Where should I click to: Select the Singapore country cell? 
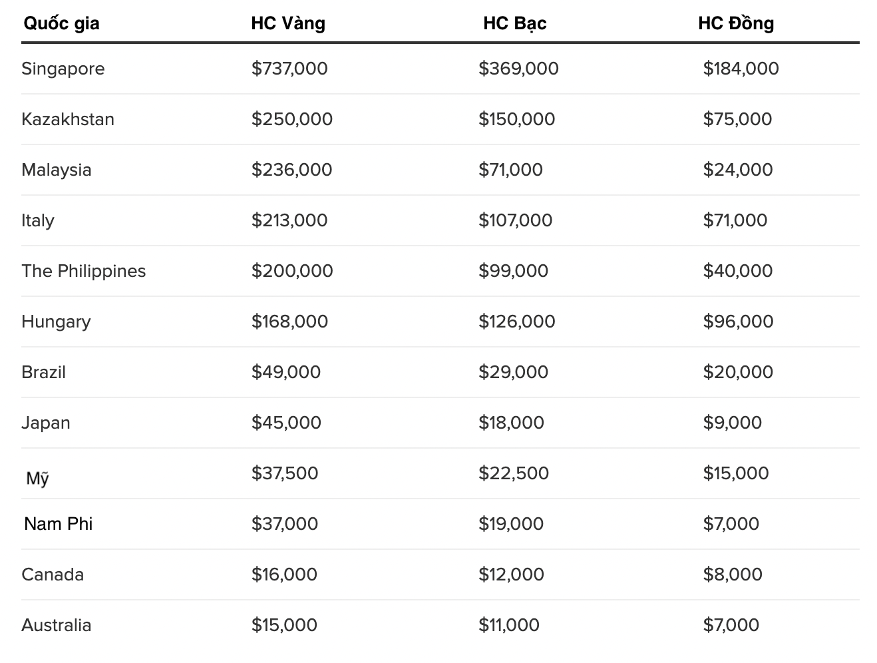click(63, 69)
